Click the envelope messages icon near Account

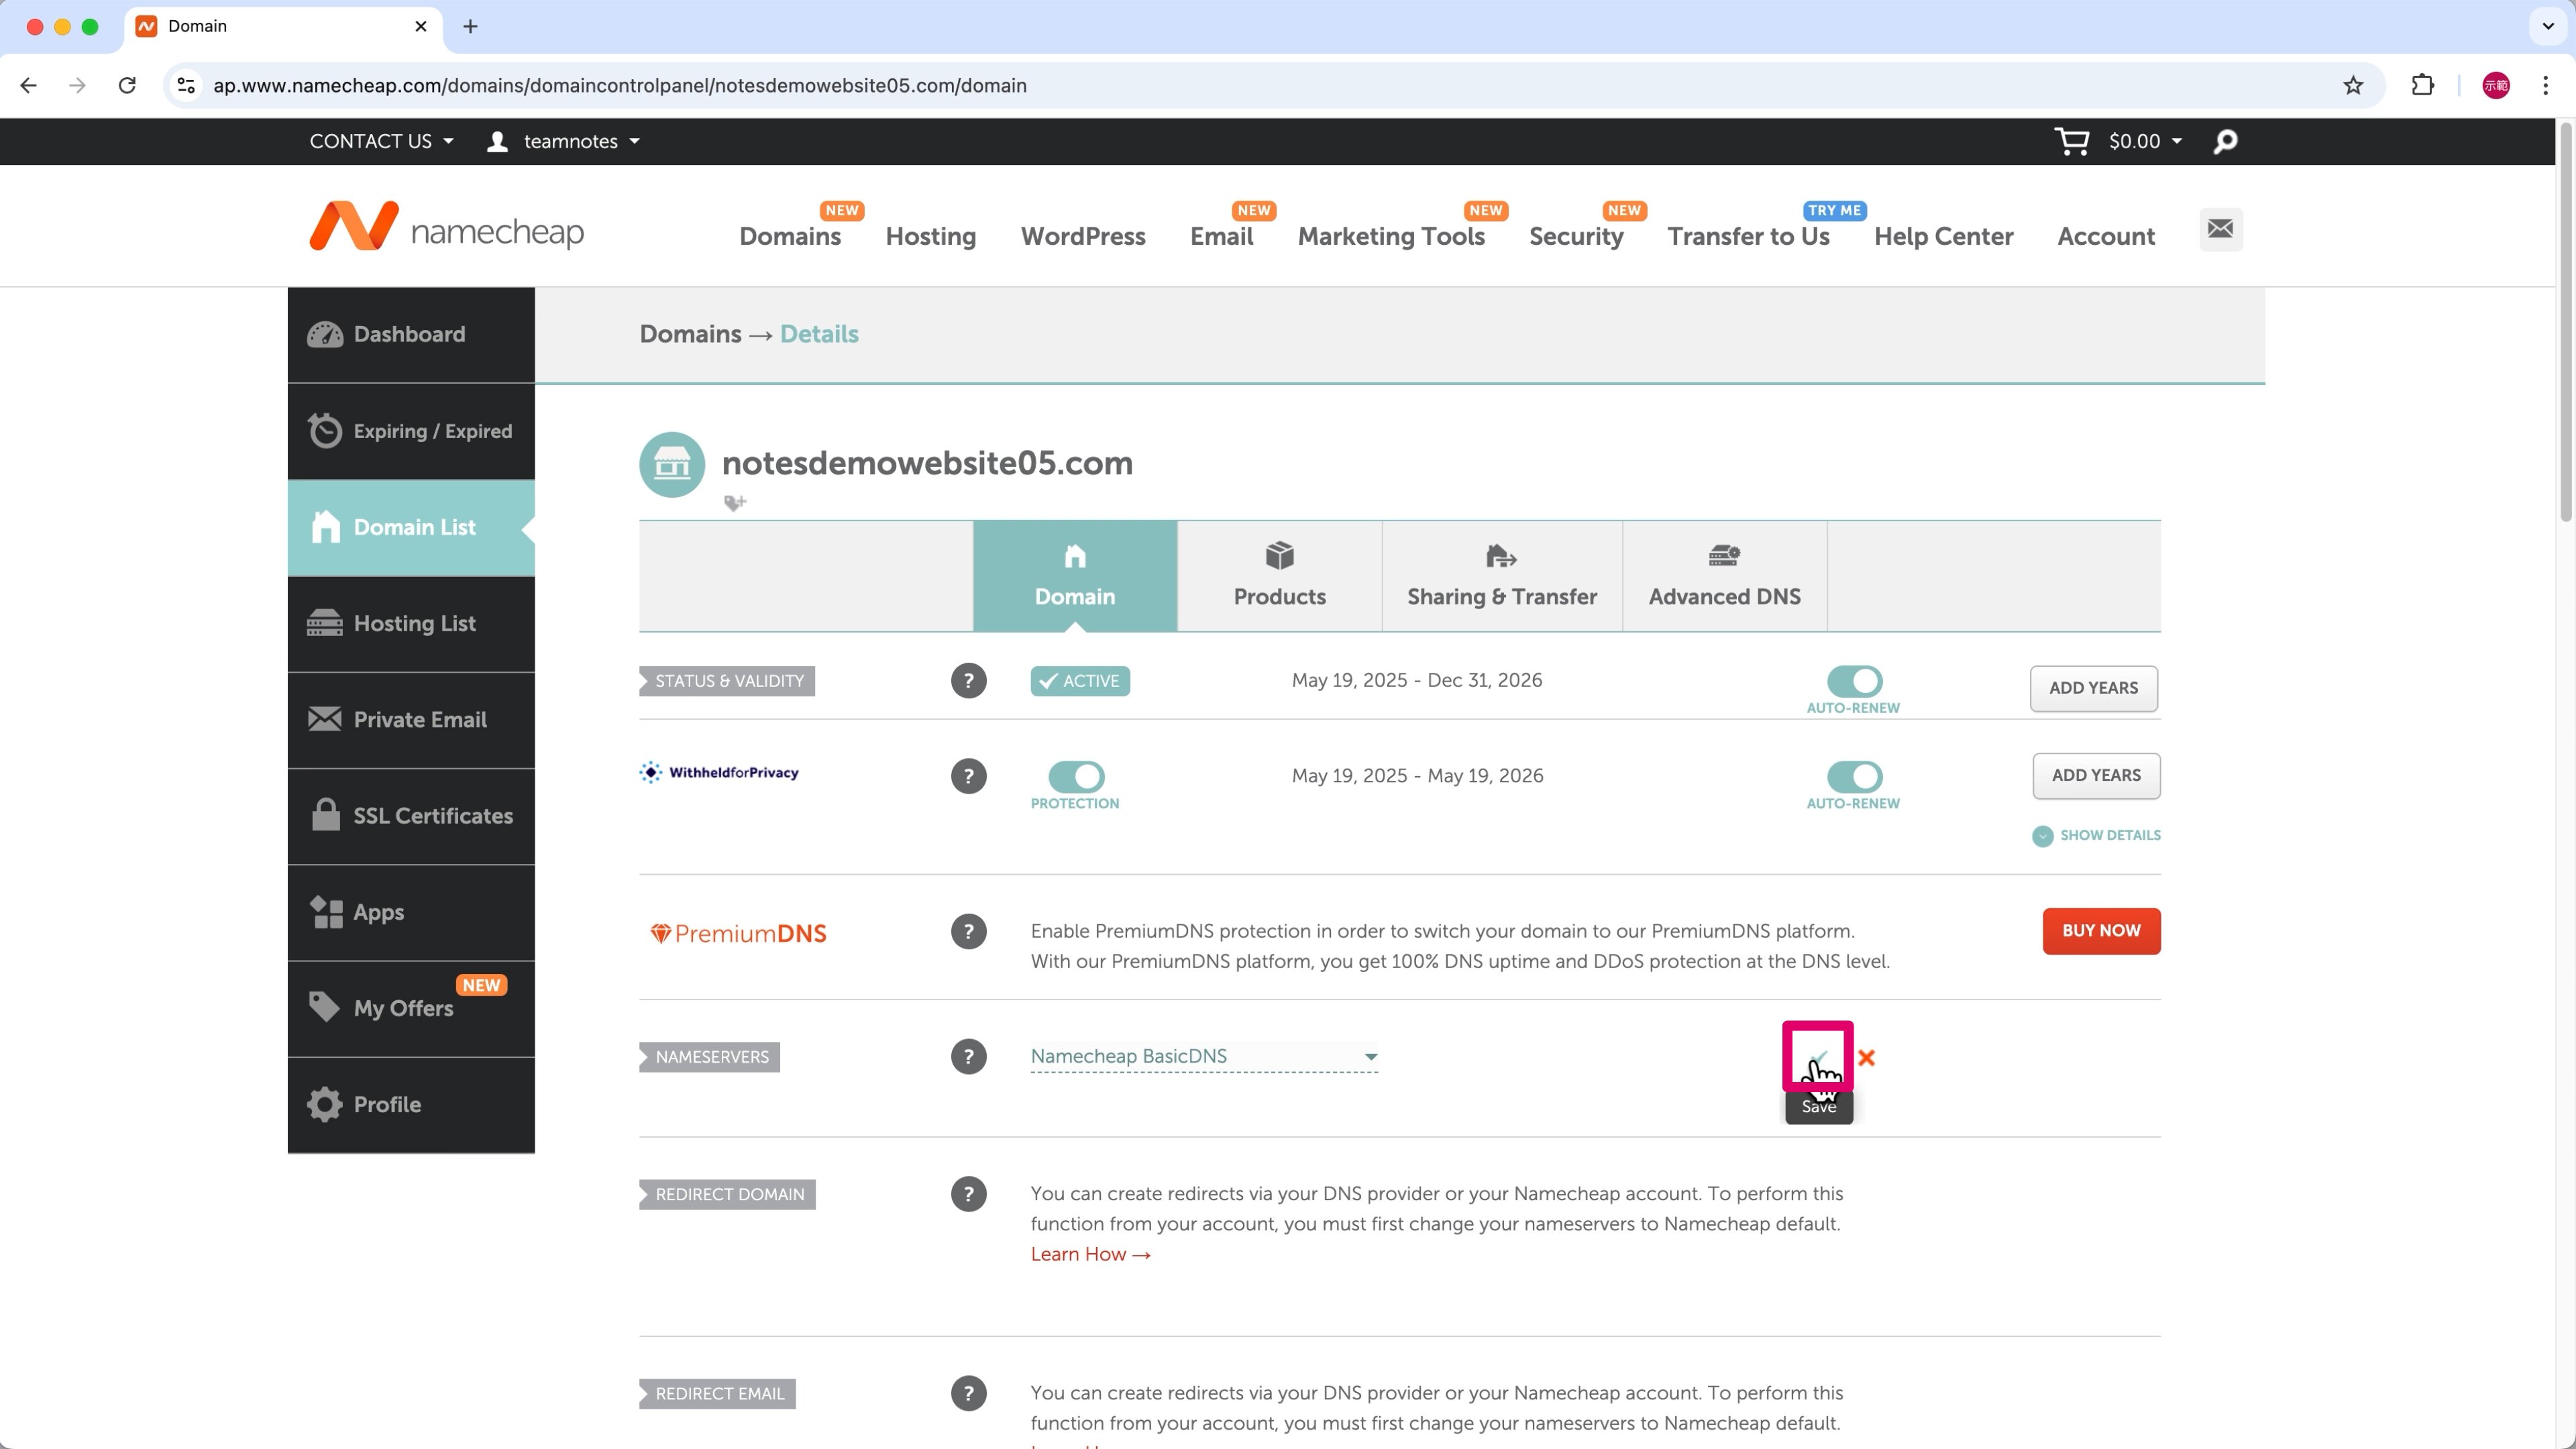(x=2220, y=229)
